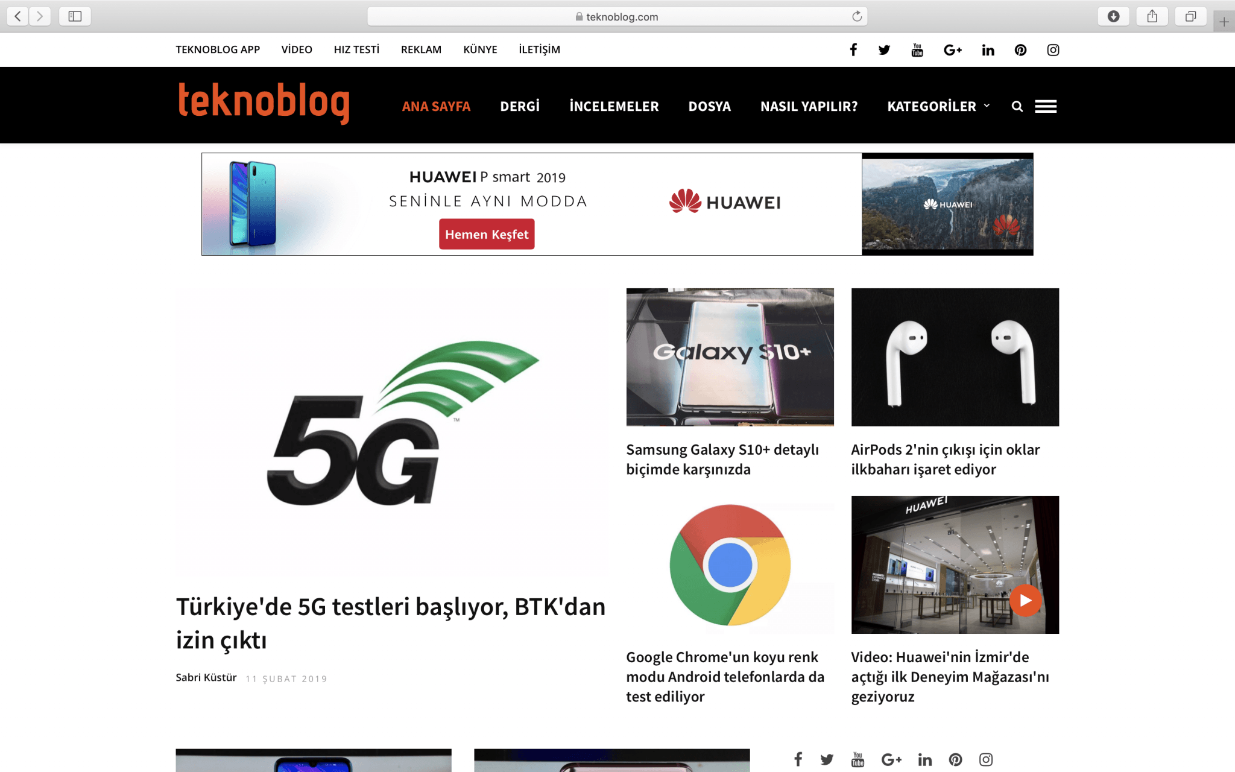Open the site search magnifier icon

1017,107
